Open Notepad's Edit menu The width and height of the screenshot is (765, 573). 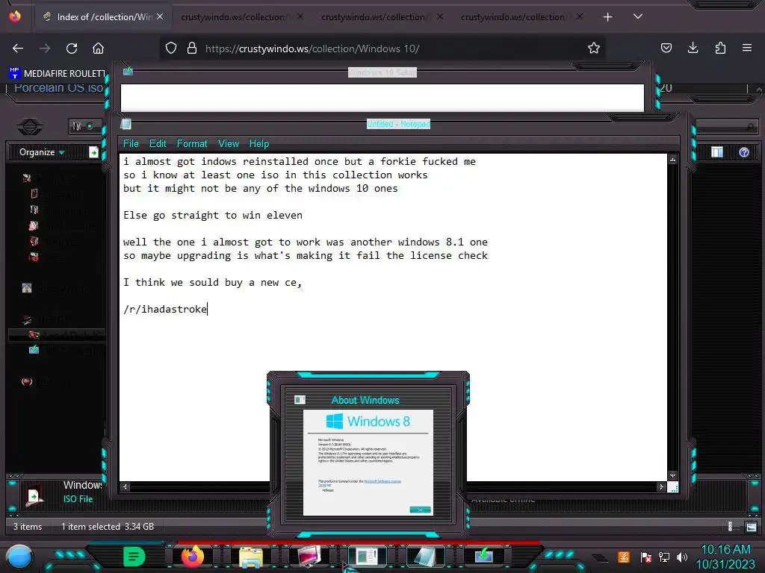coord(158,144)
